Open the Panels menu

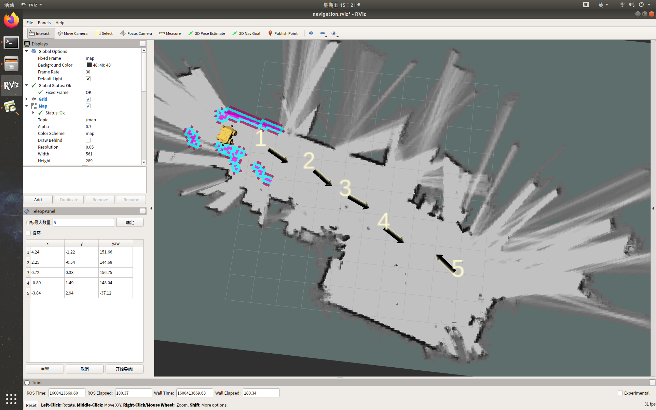tap(44, 23)
